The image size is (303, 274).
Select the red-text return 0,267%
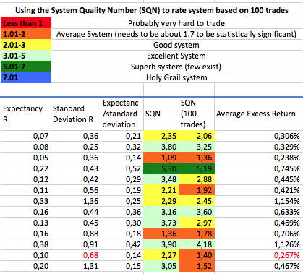click(x=258, y=255)
